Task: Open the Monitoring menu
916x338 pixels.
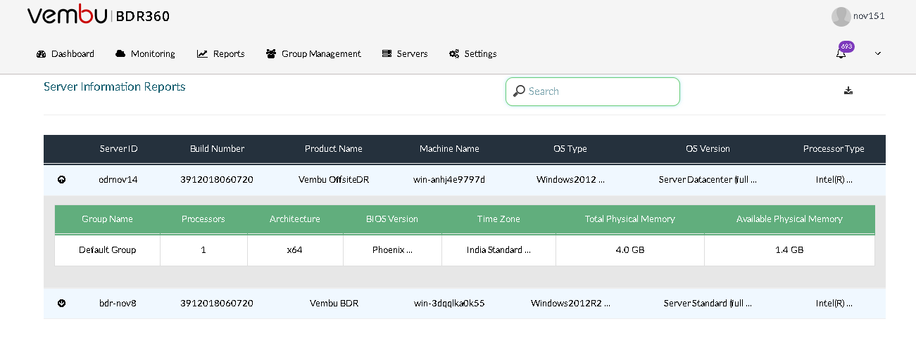Action: 145,54
